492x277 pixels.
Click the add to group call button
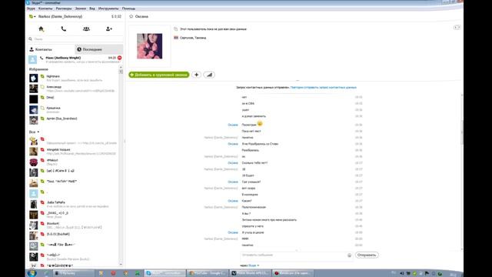tap(159, 75)
